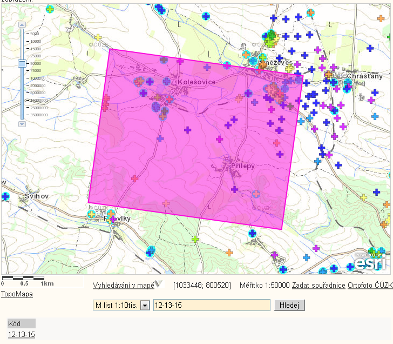This screenshot has width=393, height=344.
Task: Collapse search panel via arrow beside Vyhledávání
Action: pyautogui.click(x=158, y=284)
